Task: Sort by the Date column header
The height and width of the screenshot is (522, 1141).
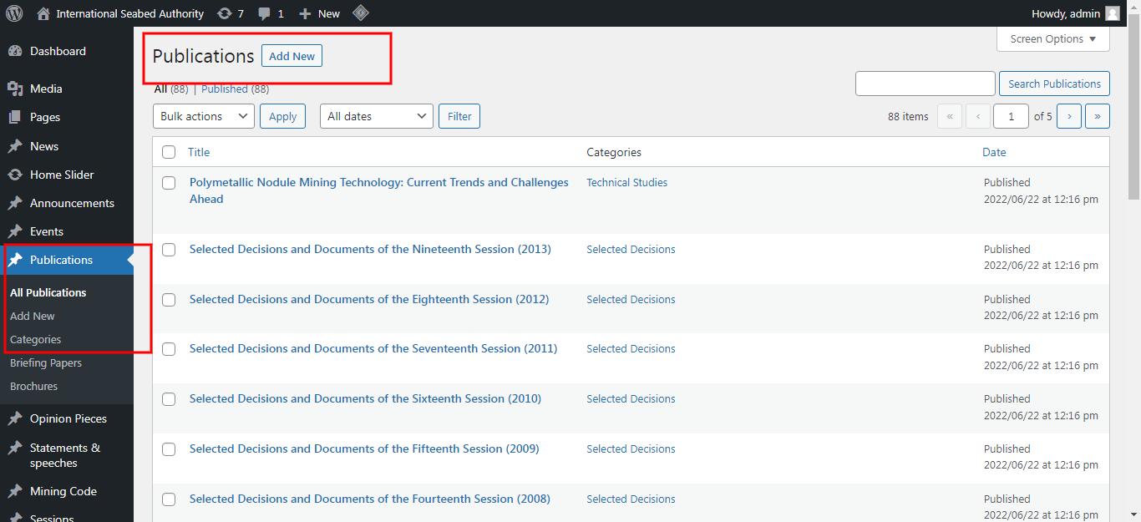Action: [x=994, y=152]
